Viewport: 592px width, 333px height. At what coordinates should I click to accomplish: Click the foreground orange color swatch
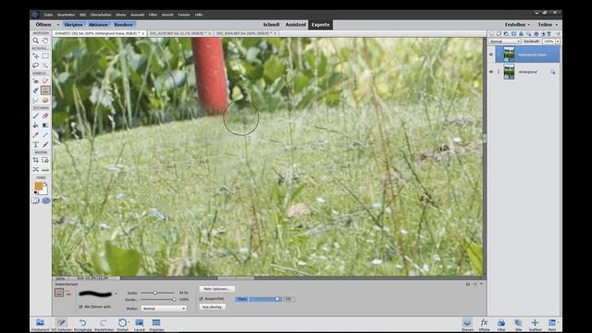[39, 186]
